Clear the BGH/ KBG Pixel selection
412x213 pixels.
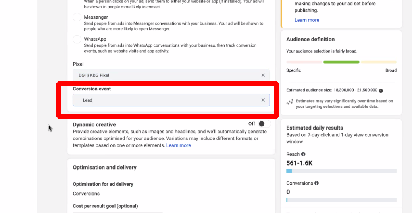coord(263,75)
